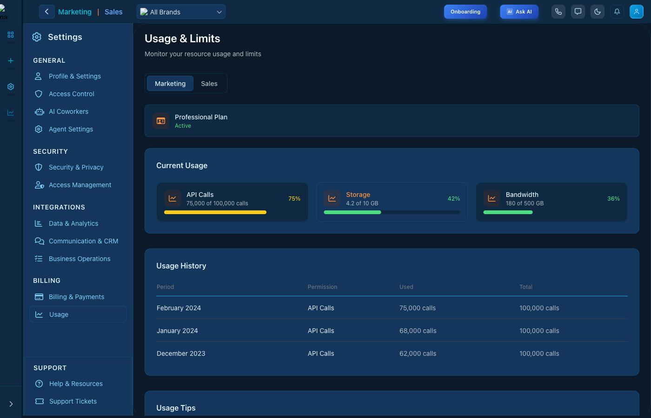Image resolution: width=651 pixels, height=418 pixels.
Task: Switch to the Marketing tab
Action: pos(170,84)
